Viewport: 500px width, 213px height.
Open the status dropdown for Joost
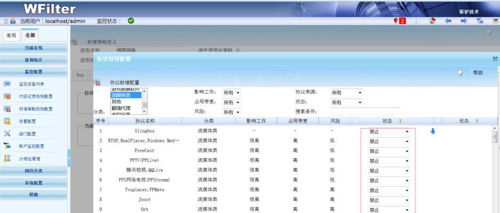[x=389, y=200]
